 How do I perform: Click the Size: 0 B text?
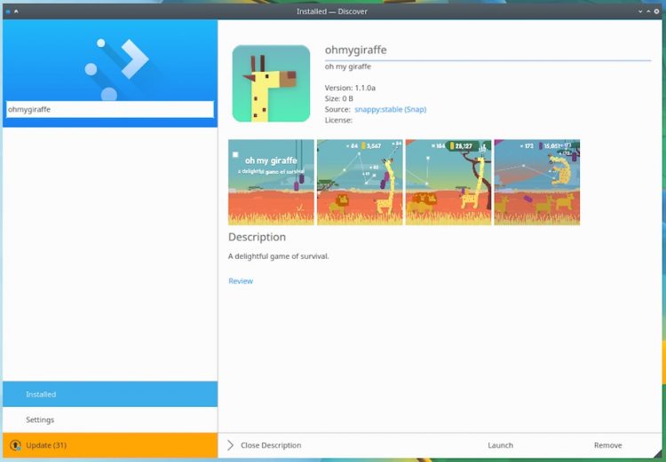pyautogui.click(x=339, y=98)
